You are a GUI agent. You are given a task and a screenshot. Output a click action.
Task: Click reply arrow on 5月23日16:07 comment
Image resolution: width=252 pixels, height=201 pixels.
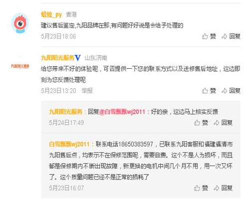(x=216, y=188)
